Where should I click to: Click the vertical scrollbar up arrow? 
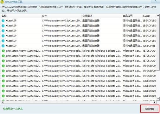158,15
